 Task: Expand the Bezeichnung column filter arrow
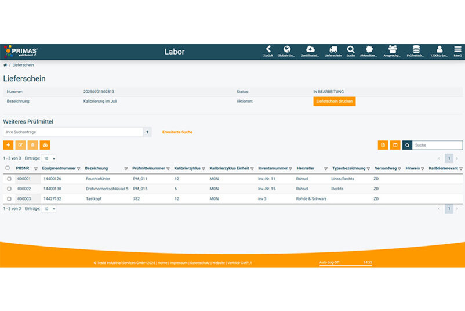[126, 169]
